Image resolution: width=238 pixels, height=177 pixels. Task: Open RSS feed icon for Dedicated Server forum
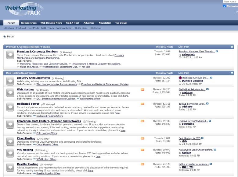[142, 104]
